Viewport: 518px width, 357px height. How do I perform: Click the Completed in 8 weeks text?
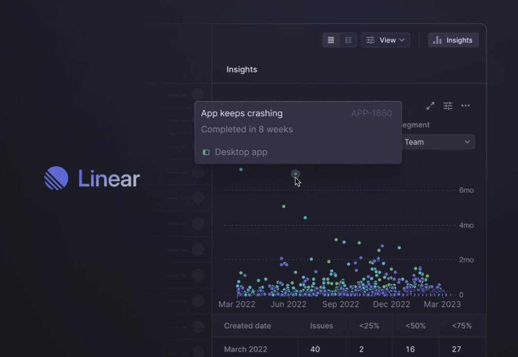click(247, 129)
